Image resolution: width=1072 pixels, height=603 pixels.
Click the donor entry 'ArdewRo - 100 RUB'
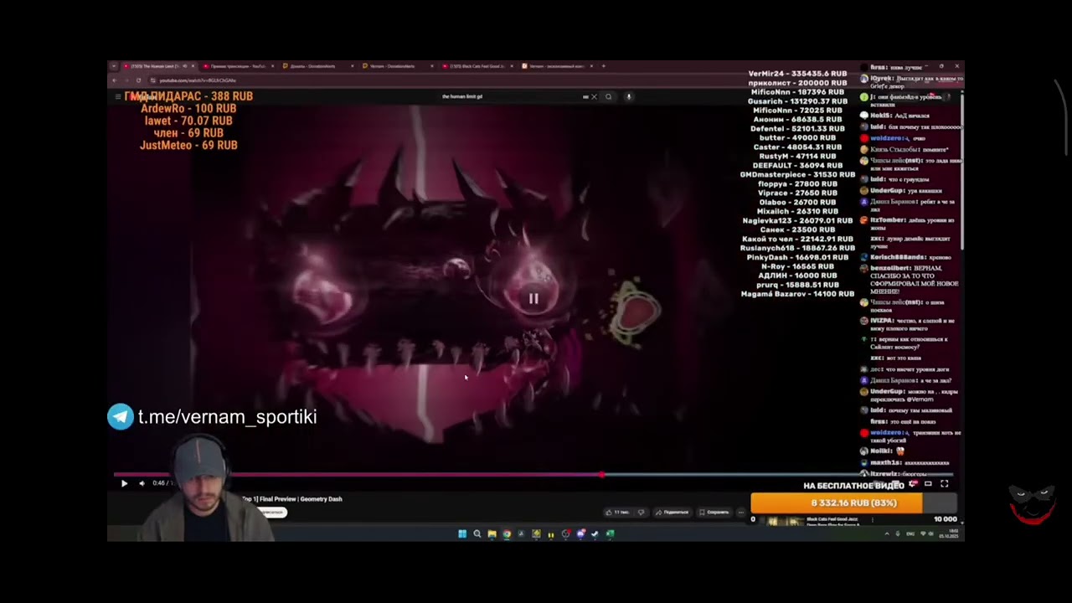click(188, 109)
